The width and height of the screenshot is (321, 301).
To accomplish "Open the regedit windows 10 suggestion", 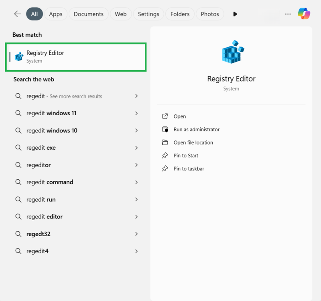I will point(52,130).
